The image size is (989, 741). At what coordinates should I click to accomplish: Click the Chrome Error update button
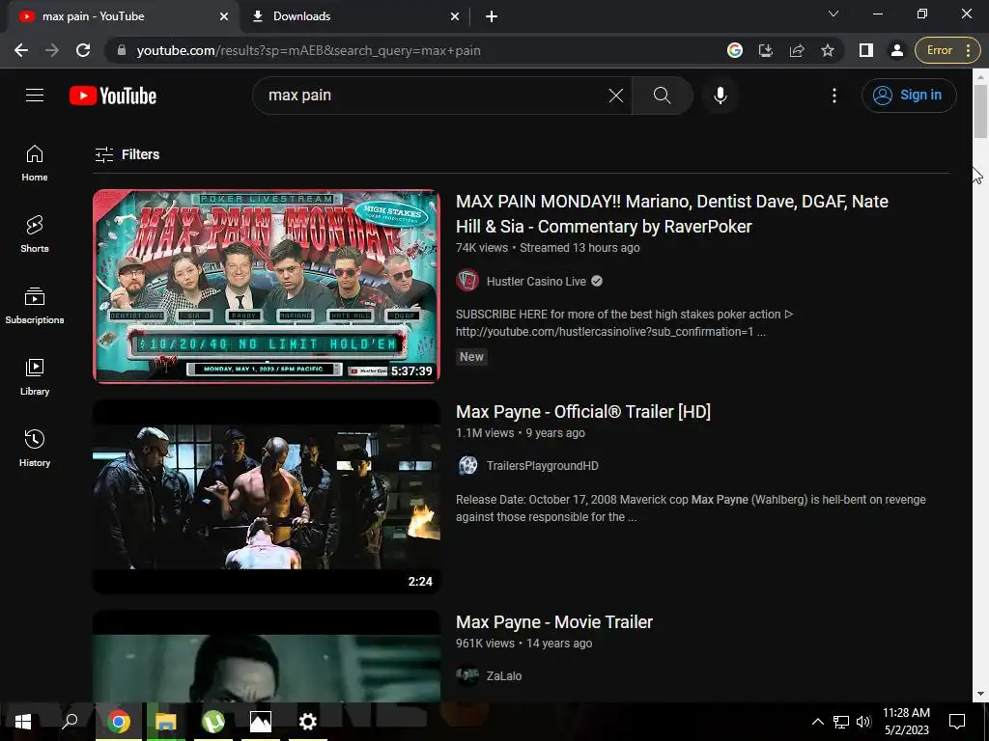click(947, 50)
